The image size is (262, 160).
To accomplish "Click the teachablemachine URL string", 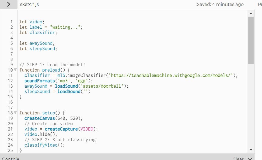I will click(x=171, y=75).
